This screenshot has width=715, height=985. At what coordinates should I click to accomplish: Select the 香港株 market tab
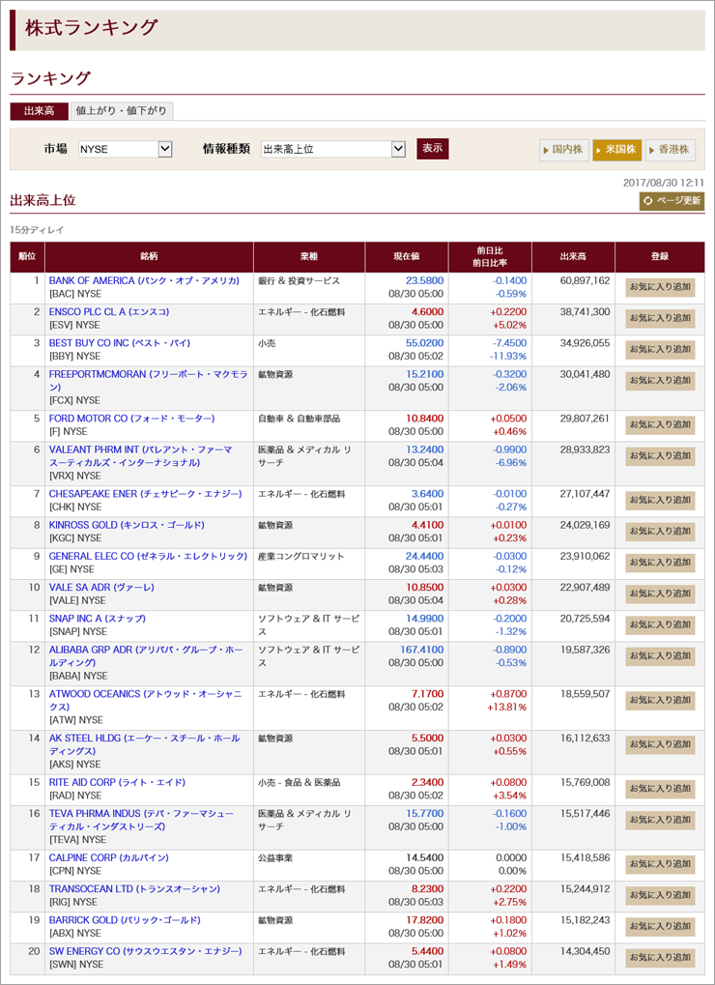click(x=671, y=150)
